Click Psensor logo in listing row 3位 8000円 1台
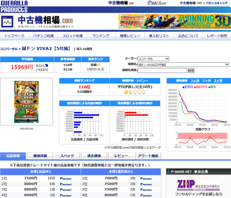The height and width of the screenshot is (198, 231). click(x=66, y=190)
